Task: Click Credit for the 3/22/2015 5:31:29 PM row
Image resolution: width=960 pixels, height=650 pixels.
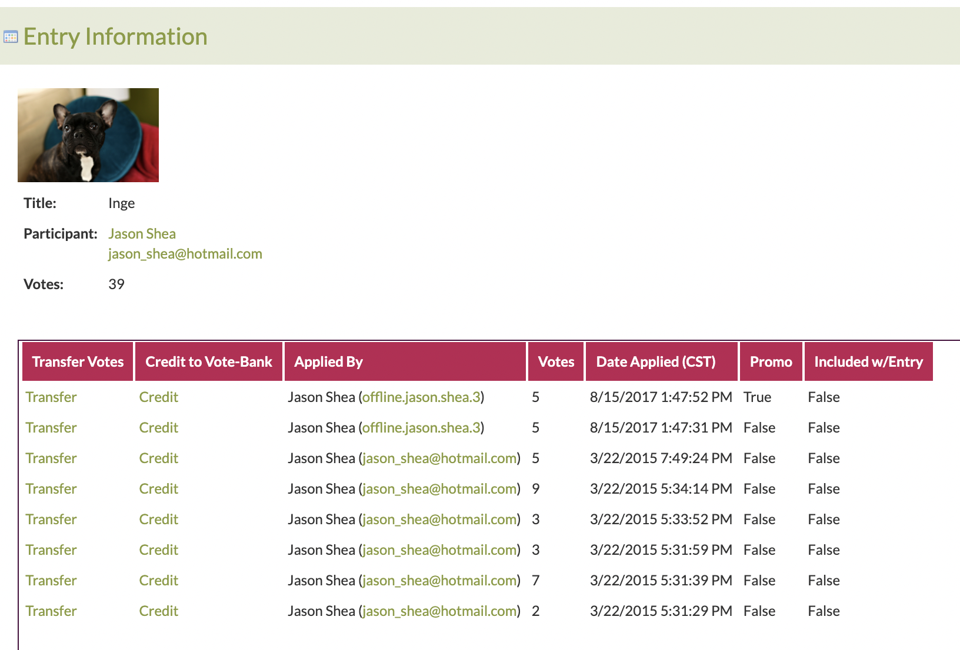Action: pos(159,611)
